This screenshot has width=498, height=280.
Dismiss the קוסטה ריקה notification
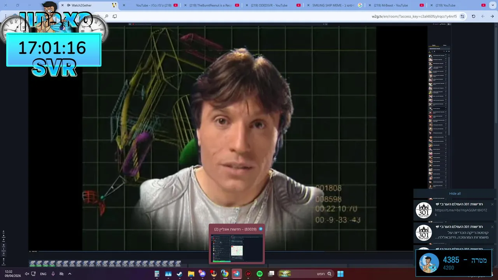point(492,227)
